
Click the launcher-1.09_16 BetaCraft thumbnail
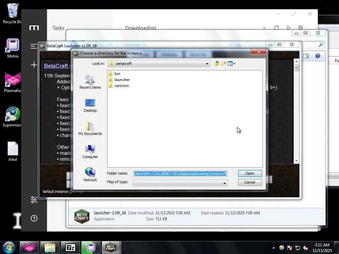[x=82, y=216]
